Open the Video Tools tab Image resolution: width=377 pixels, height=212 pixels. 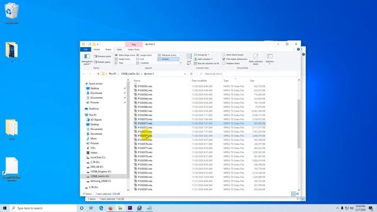[134, 49]
